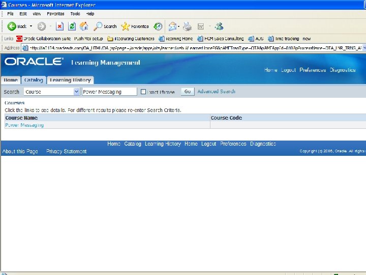Open the 'new' links bar shortcut
The height and width of the screenshot is (275, 366).
(307, 39)
